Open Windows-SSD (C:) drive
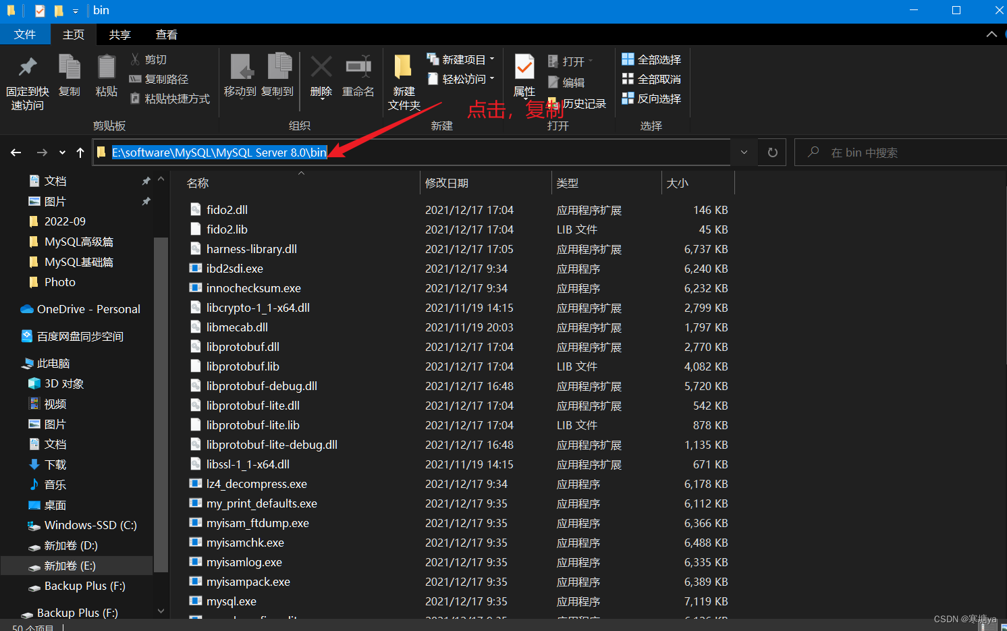 pos(82,525)
